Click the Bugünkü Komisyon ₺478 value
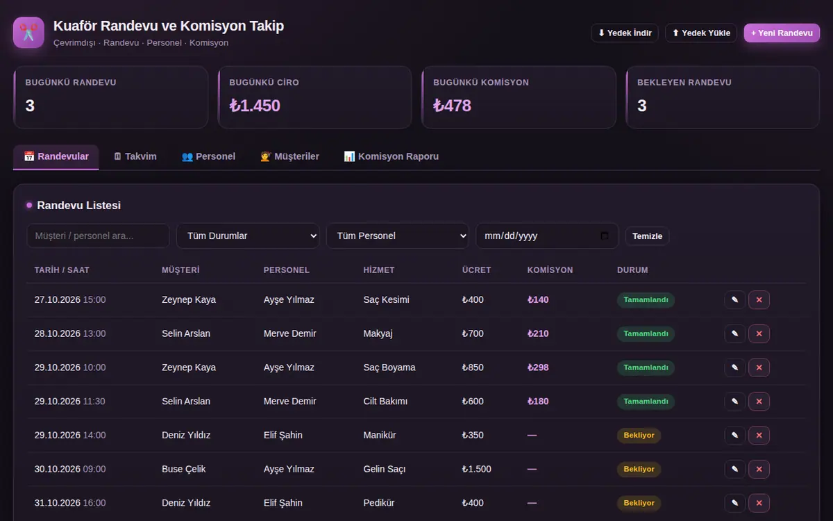Viewport: 833px width, 521px height. pyautogui.click(x=452, y=106)
